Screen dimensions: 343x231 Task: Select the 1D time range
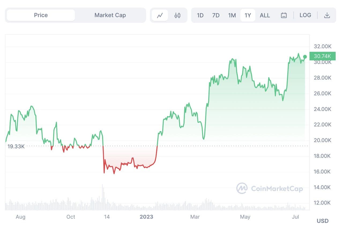pos(200,15)
